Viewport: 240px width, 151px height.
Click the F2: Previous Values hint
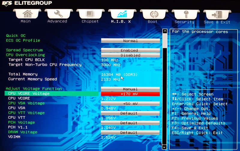(x=195, y=118)
